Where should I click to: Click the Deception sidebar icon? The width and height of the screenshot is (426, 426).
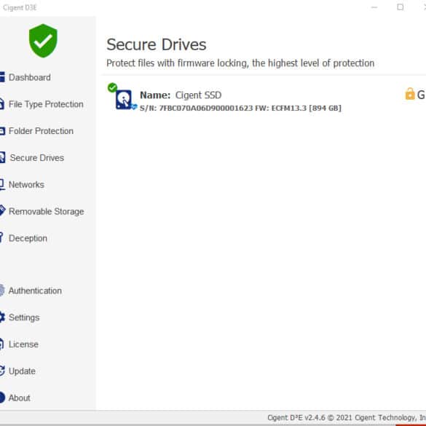tap(1, 237)
